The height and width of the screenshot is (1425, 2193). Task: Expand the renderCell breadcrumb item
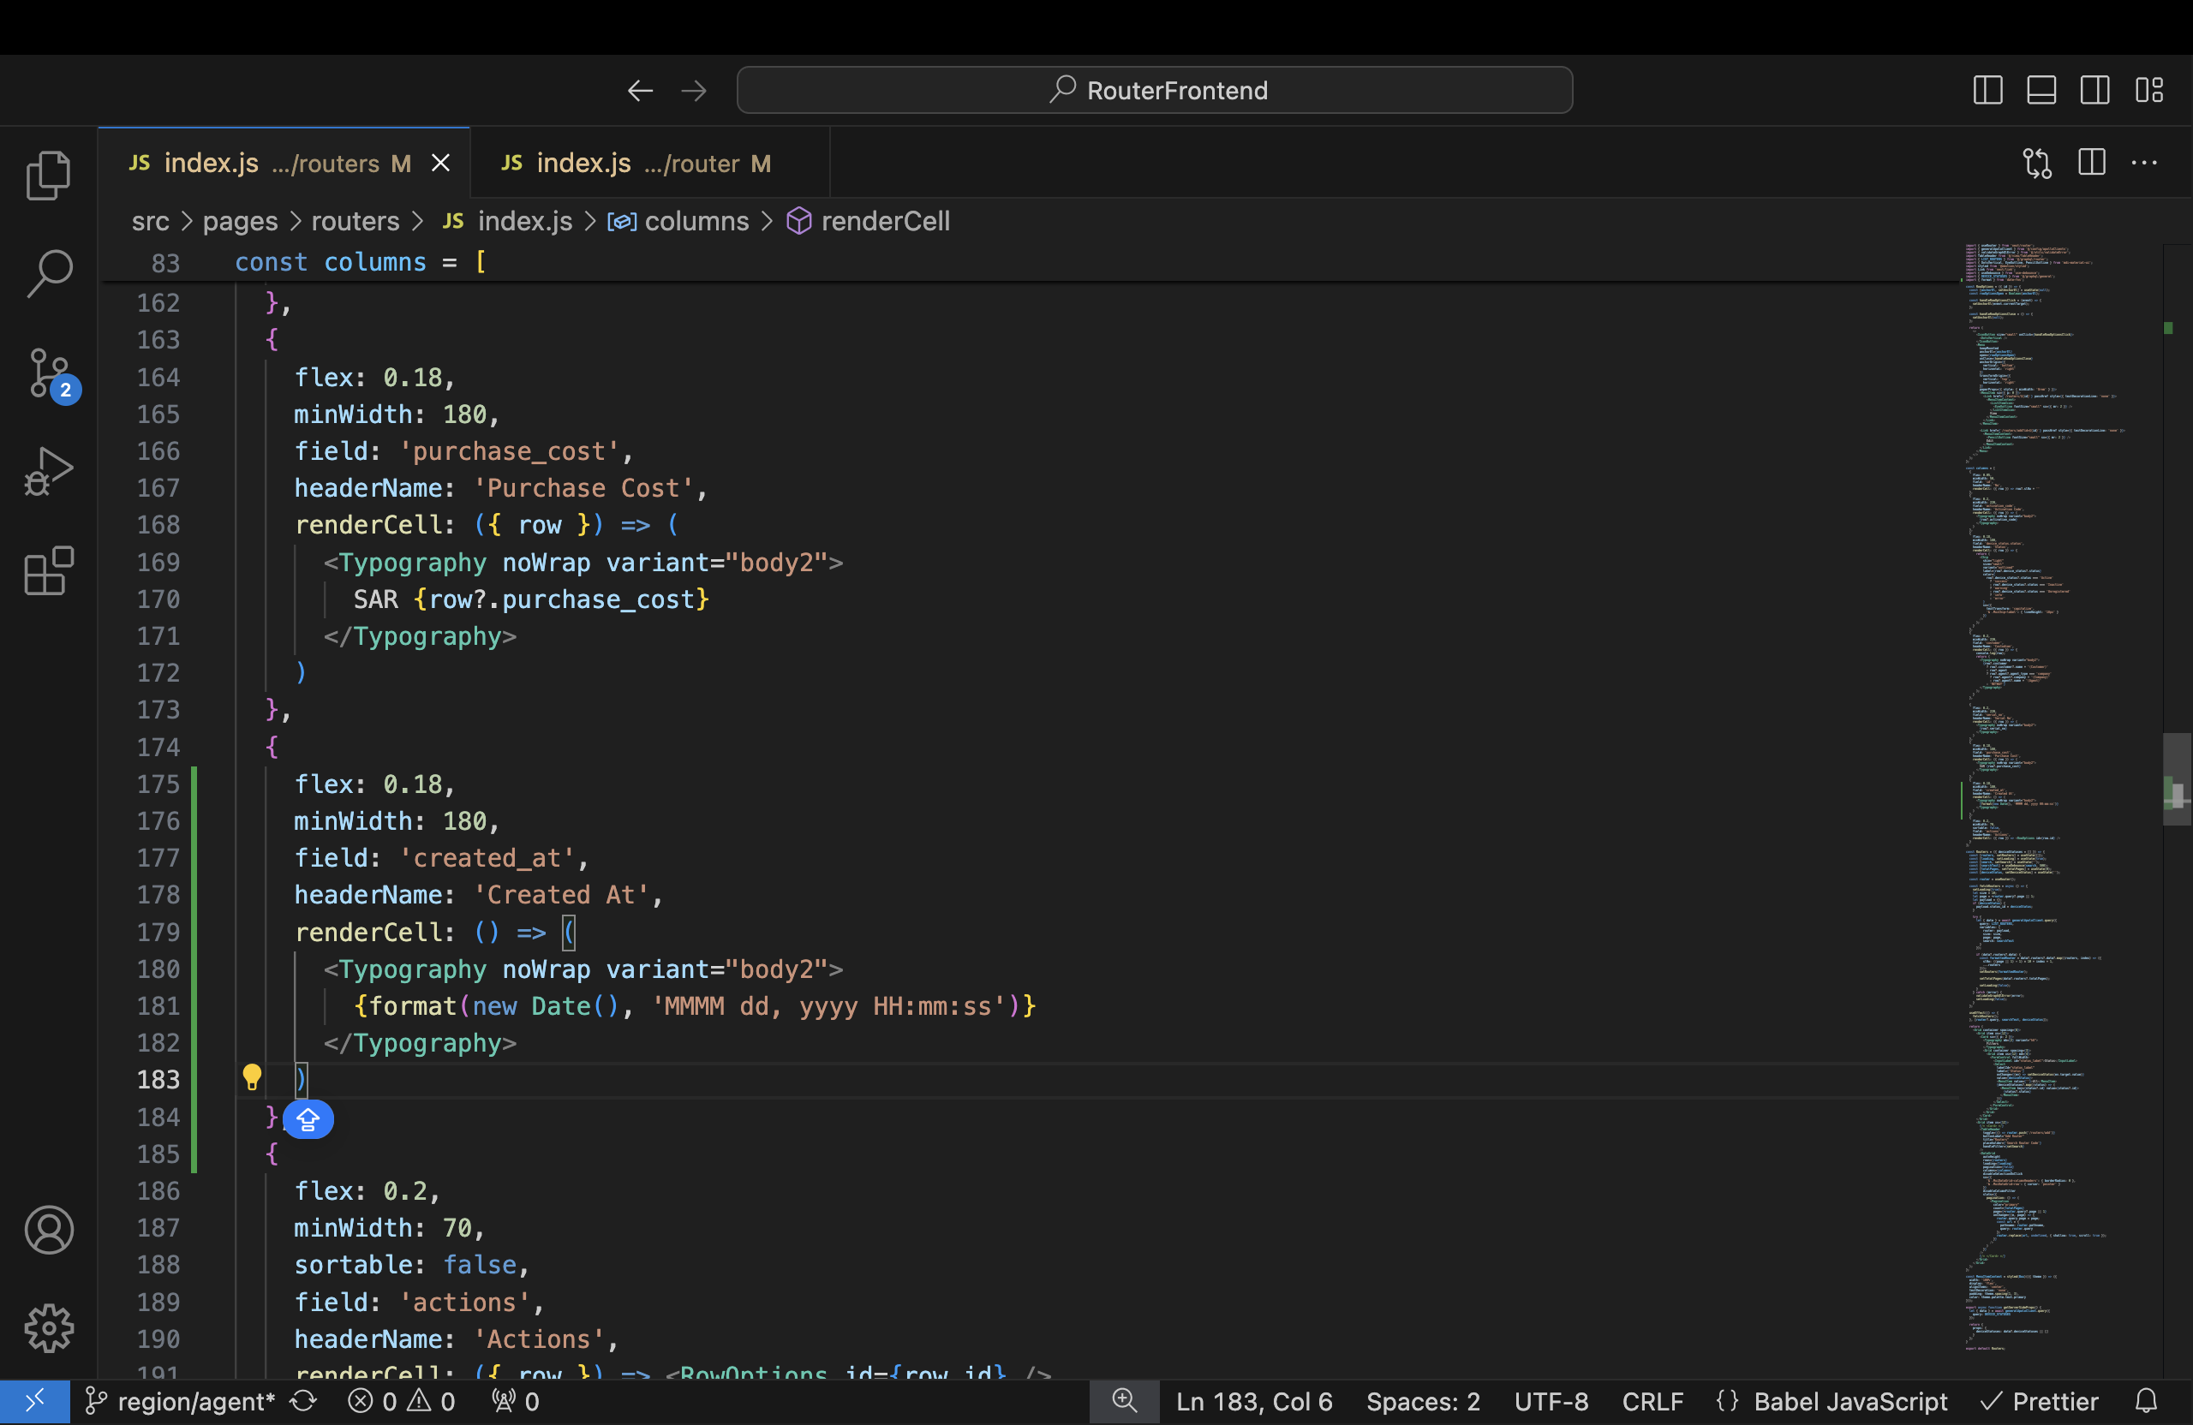coord(885,221)
